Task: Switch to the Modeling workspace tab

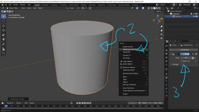Action: [x=45, y=5]
